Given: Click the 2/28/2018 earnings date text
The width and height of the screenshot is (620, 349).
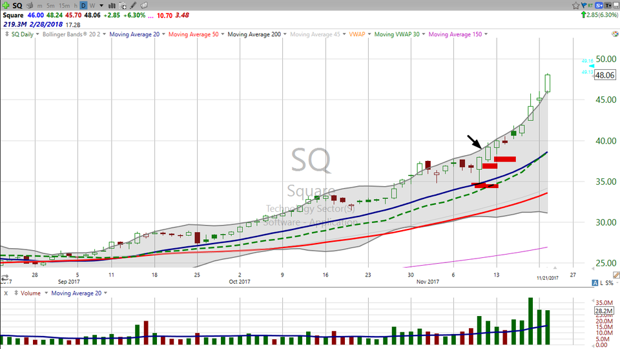Looking at the screenshot, I should pos(46,25).
